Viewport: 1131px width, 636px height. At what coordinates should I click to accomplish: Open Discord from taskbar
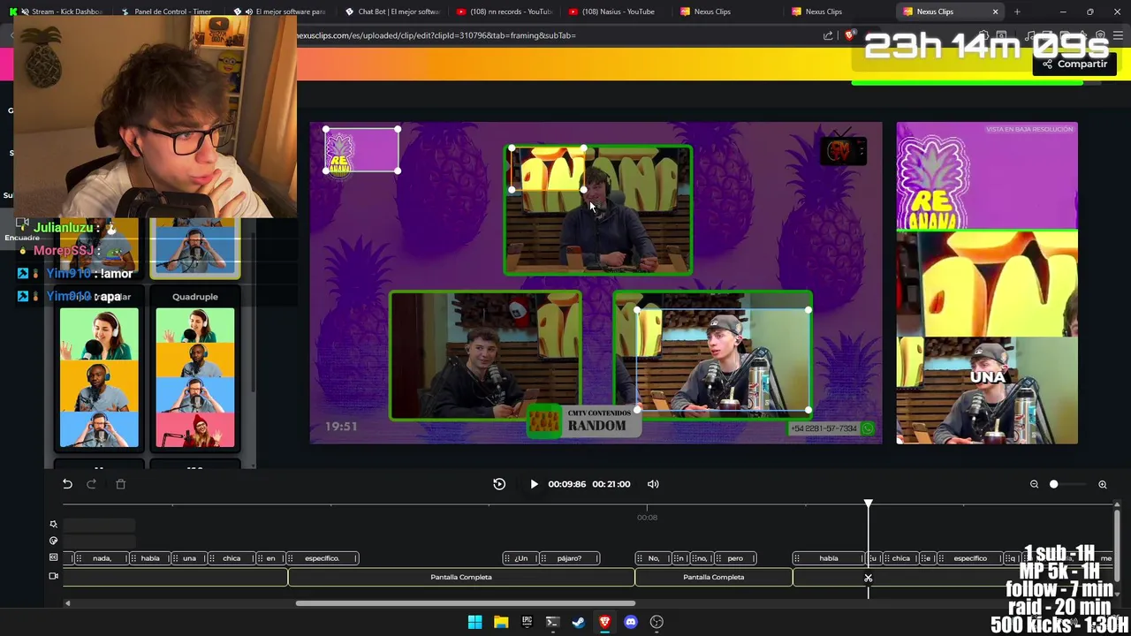[630, 622]
